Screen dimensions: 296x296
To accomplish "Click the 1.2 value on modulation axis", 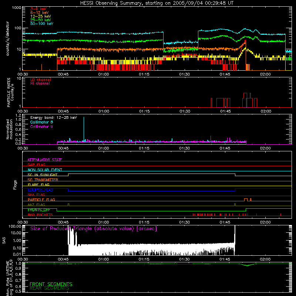I will click(18, 115).
